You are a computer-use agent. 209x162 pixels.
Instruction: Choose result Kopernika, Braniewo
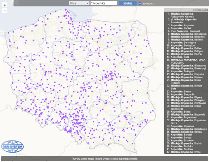182,140
